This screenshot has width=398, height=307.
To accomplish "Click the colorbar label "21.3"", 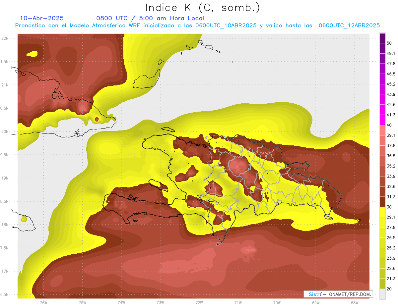I will pyautogui.click(x=391, y=279).
